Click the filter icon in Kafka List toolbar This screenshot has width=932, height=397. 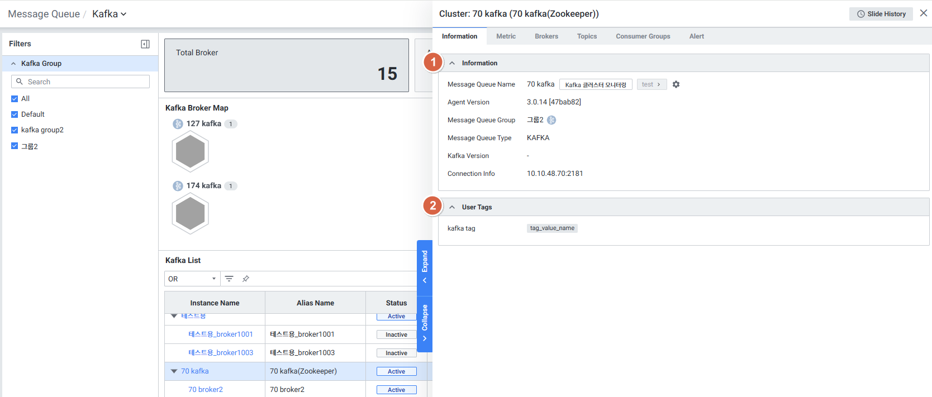click(229, 279)
